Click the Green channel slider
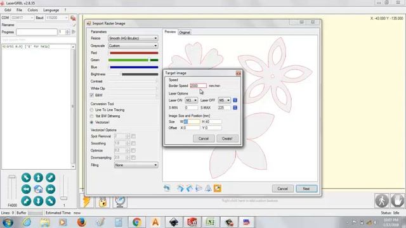The width and height of the screenshot is (406, 228). (133, 60)
